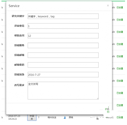Click the 改写需求 textarea with 全文改写
127x125 pixels.
63,90
